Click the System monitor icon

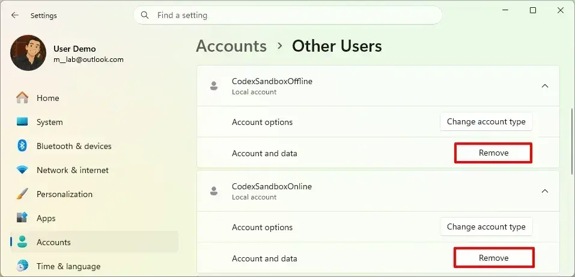point(22,122)
